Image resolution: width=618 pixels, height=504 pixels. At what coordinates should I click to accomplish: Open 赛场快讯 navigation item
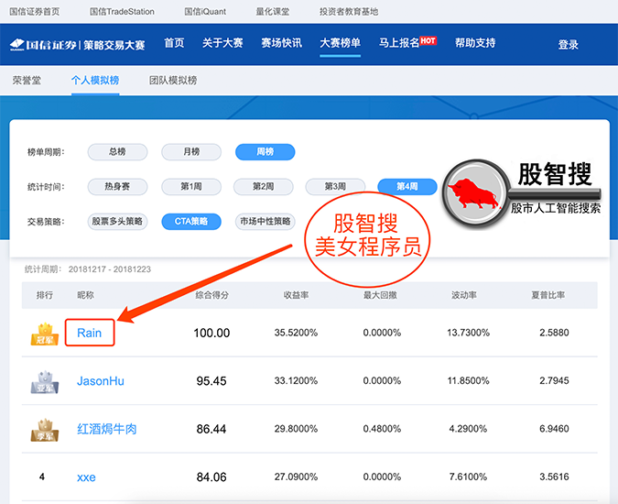(x=281, y=43)
